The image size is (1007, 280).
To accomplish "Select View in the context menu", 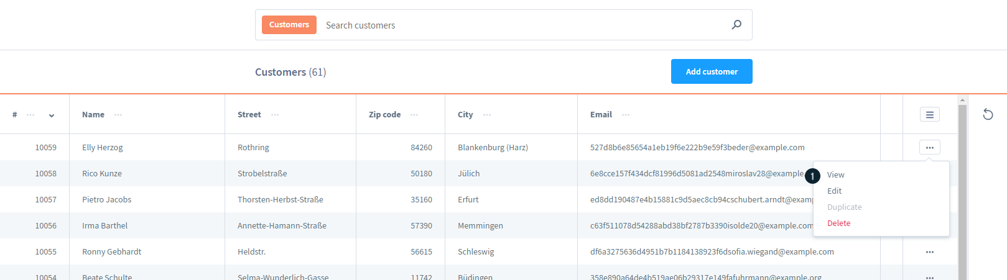I will [x=835, y=175].
